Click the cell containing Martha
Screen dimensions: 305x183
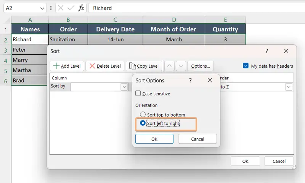29,70
